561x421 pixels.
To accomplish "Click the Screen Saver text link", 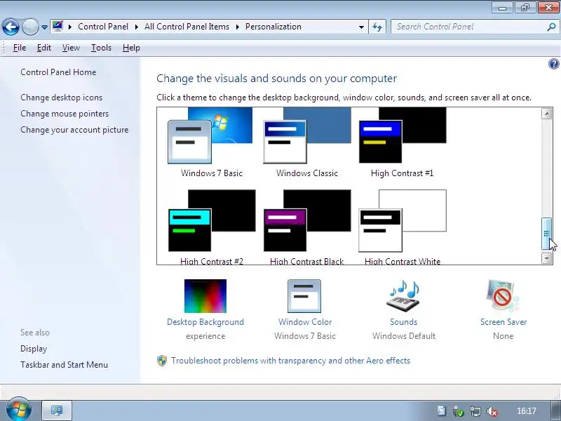I will click(x=503, y=322).
